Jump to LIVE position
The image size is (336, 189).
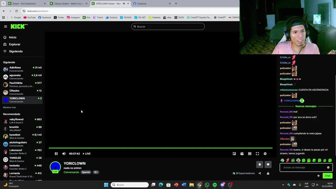[x=87, y=154]
